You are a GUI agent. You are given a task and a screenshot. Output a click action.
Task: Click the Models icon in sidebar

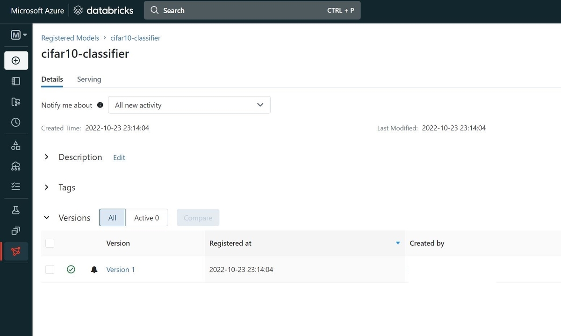pyautogui.click(x=16, y=251)
